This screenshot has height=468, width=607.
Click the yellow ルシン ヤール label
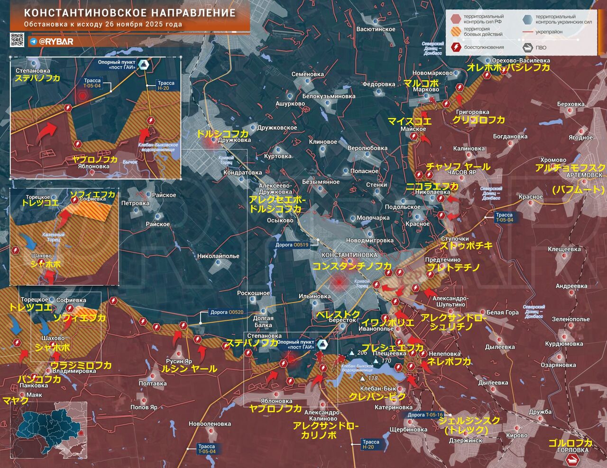click(189, 368)
